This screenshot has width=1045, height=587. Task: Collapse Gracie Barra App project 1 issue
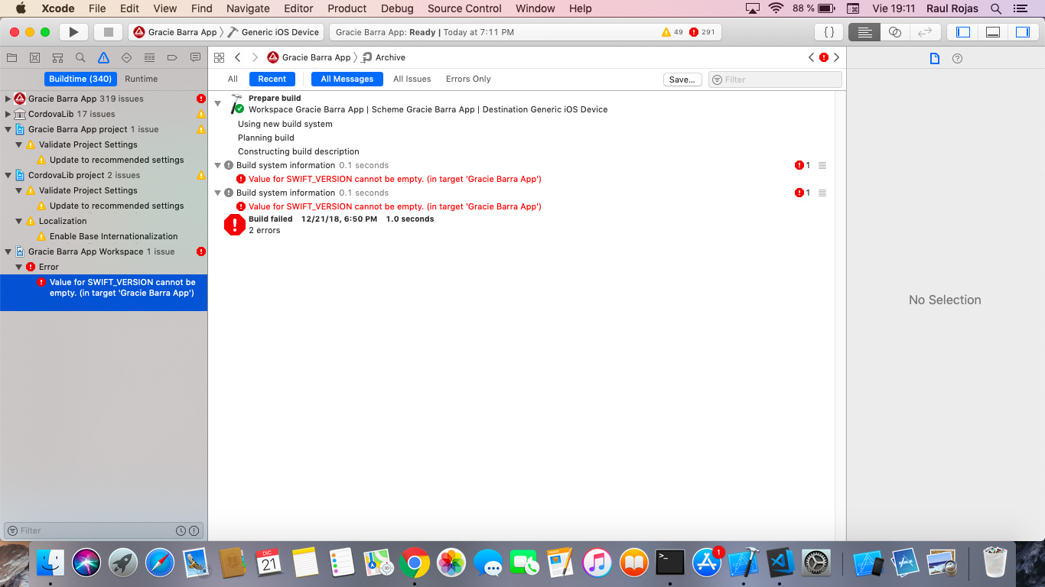[8, 129]
